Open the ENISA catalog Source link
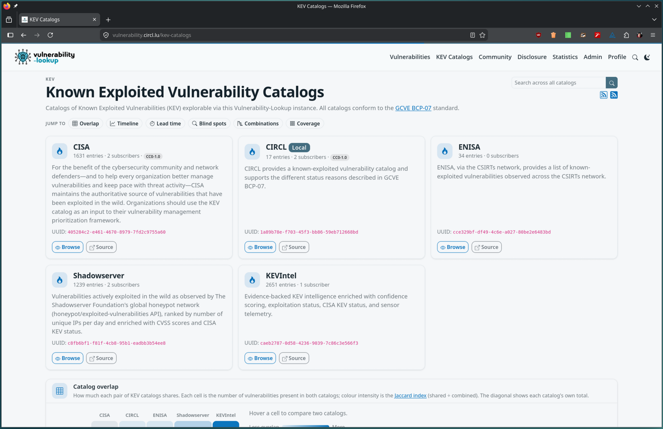663x429 pixels. click(486, 247)
